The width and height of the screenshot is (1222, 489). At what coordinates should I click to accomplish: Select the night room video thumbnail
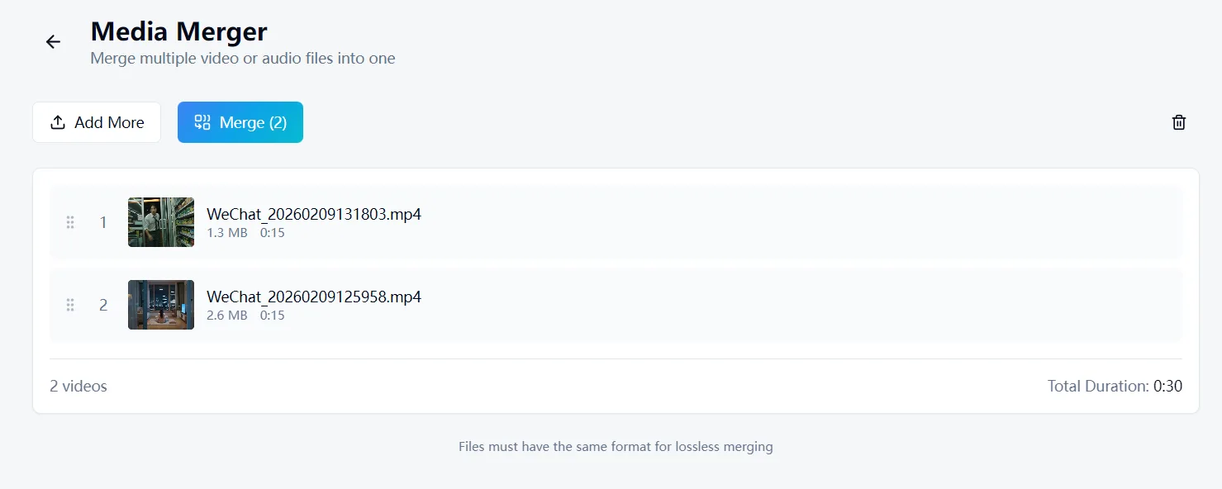click(x=161, y=305)
